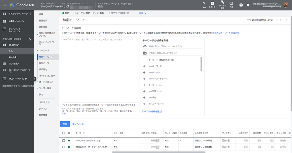Expand ランディング ページ section
This screenshot has height=153, width=292.
[x=47, y=43]
